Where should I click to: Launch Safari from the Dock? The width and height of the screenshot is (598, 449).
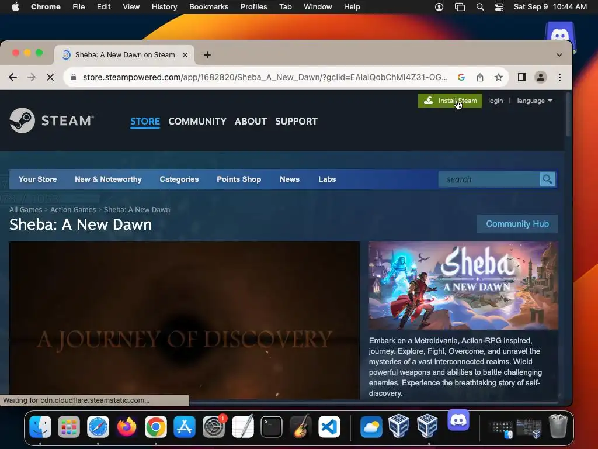(x=98, y=426)
